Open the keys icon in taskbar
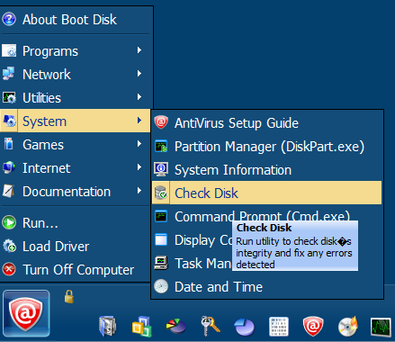 point(211,326)
